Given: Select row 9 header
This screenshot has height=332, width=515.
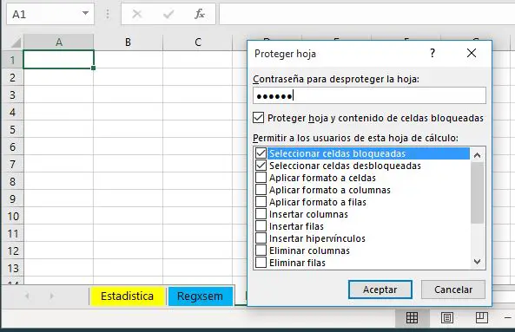Looking at the screenshot, I should 12,199.
